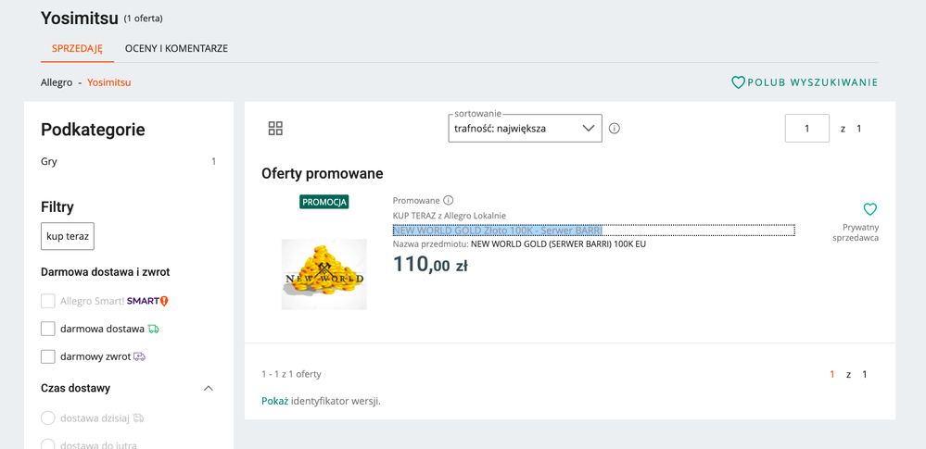Click Oferty promowane heading
The image size is (926, 449).
coord(323,173)
